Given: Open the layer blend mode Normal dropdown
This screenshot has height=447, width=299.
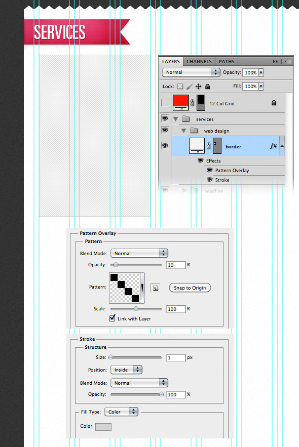Looking at the screenshot, I should [x=191, y=72].
